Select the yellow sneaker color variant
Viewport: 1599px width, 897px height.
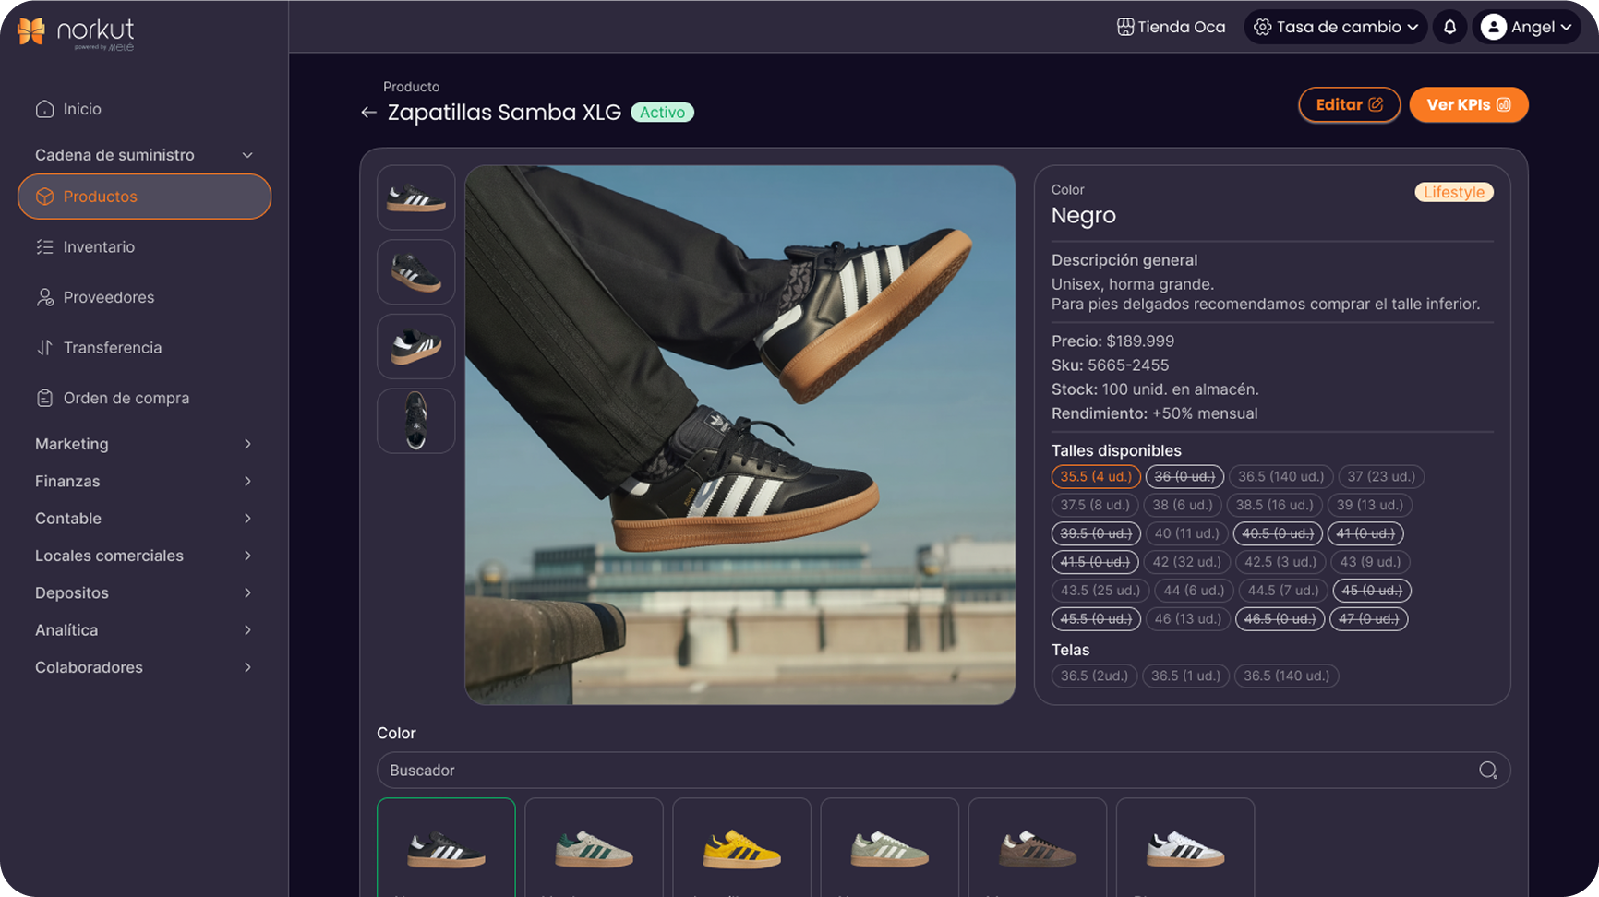pos(741,848)
